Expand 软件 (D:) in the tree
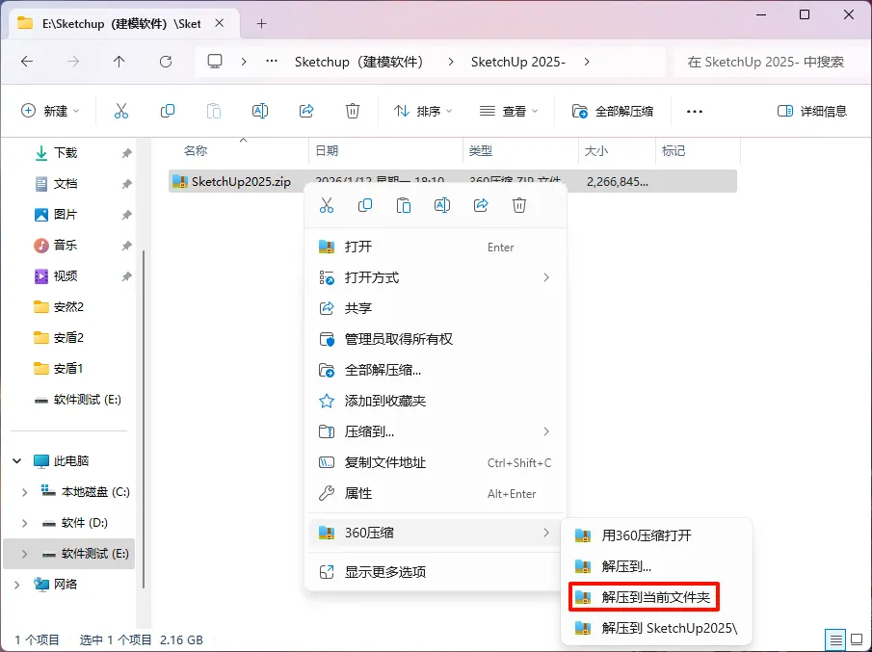 click(x=24, y=523)
